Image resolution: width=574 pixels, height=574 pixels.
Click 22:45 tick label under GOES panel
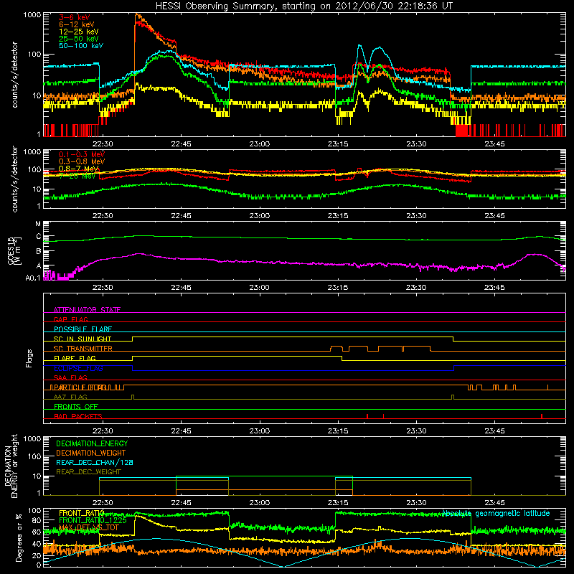click(x=181, y=287)
